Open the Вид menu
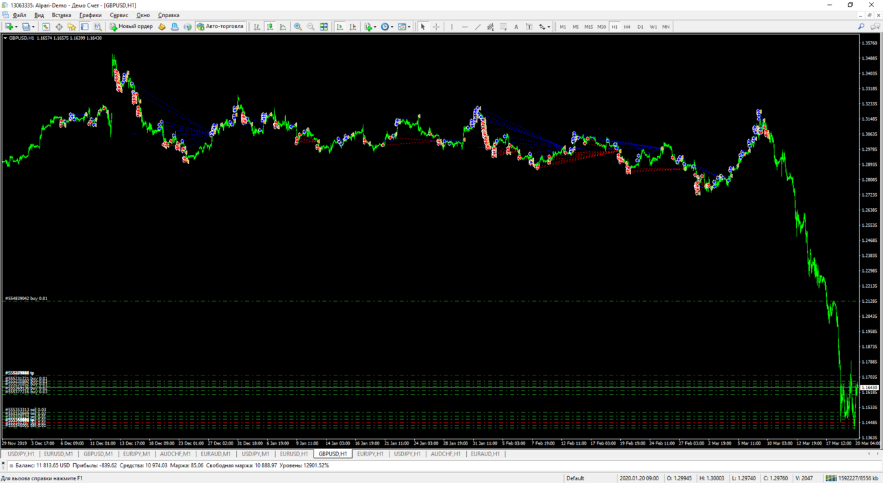883x483 pixels. coord(39,15)
